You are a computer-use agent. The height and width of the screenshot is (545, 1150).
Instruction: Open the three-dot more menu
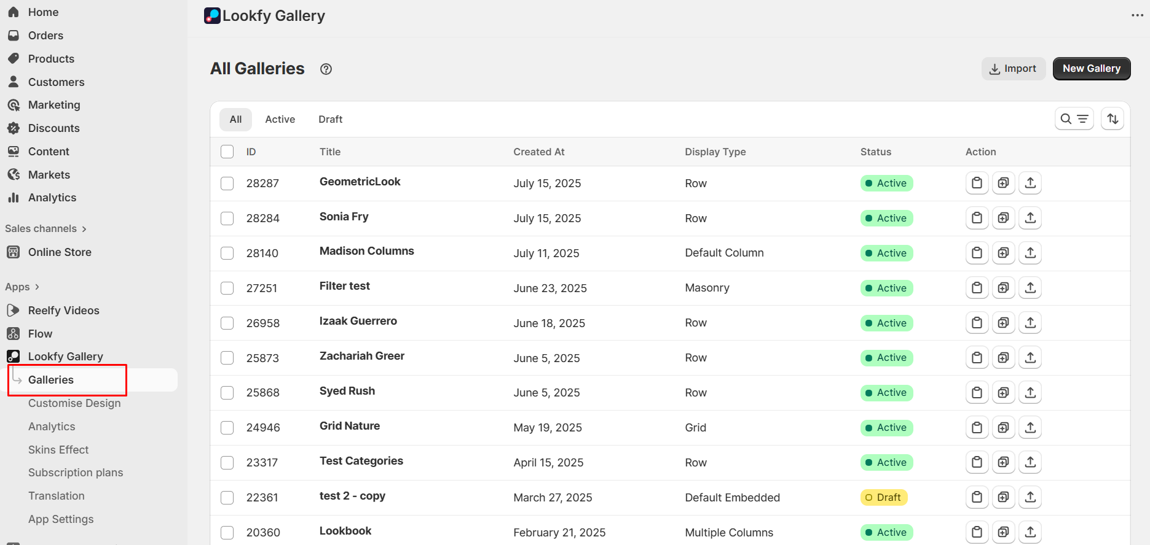click(1137, 15)
